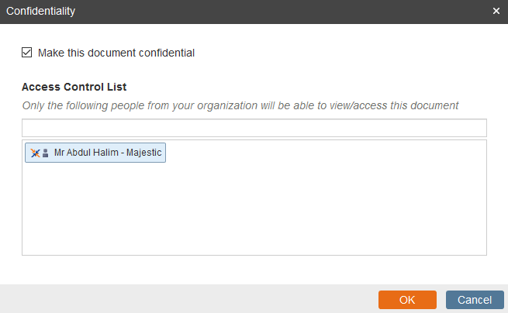Click the checkmark inside the confidential checkbox

(x=27, y=53)
